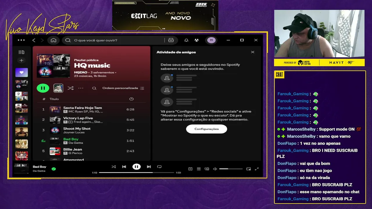Open the profile avatar 'H' menu

(x=211, y=40)
